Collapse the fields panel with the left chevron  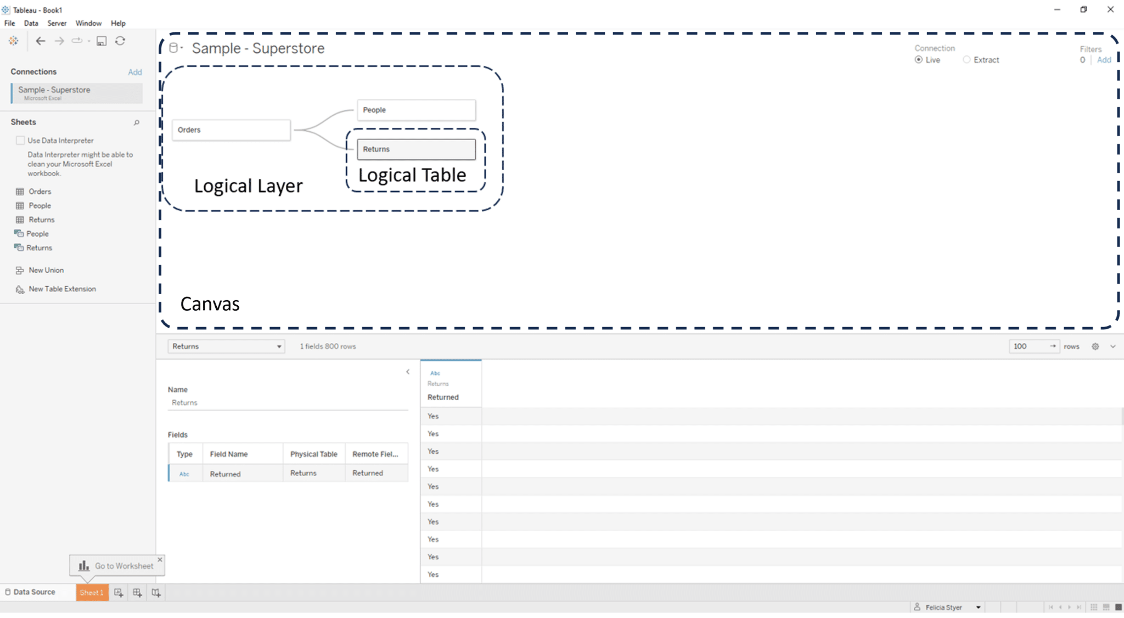click(x=407, y=372)
